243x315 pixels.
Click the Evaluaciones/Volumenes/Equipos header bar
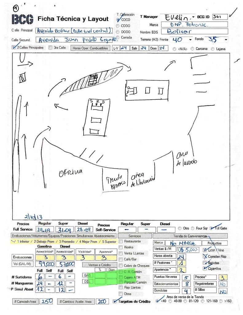click(64, 236)
